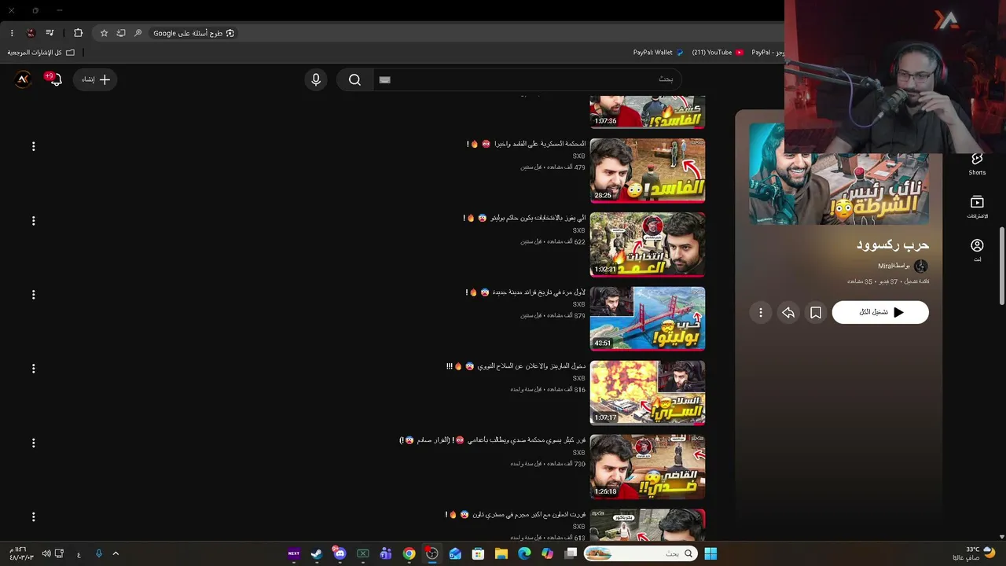Start voice search with the microphone
This screenshot has height=566, width=1006.
click(316, 79)
